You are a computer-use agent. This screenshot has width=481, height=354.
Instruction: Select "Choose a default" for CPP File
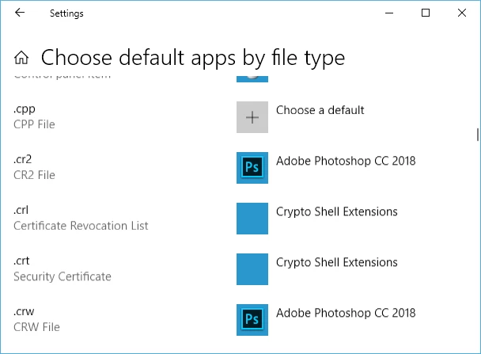[x=320, y=110]
